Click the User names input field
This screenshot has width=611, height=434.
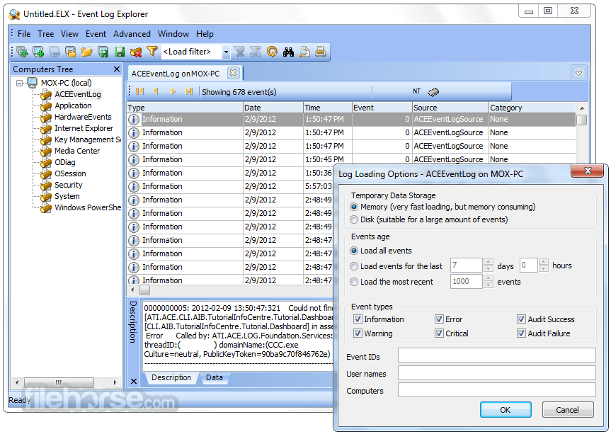[496, 373]
